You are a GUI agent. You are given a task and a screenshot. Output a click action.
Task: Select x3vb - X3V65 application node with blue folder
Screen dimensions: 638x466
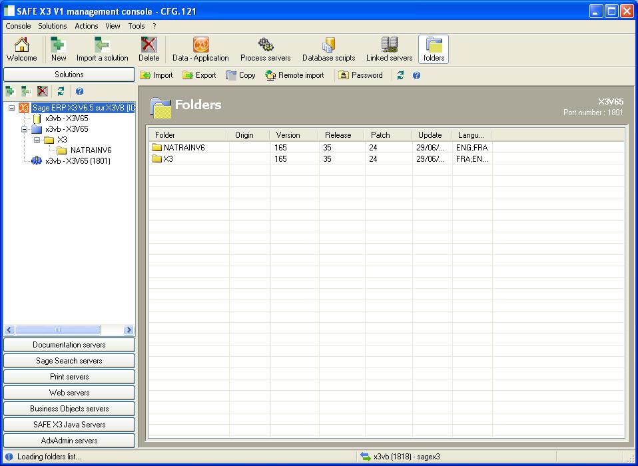[x=67, y=129]
